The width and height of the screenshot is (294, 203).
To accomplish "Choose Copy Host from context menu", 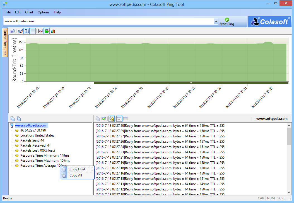I will [x=77, y=169].
